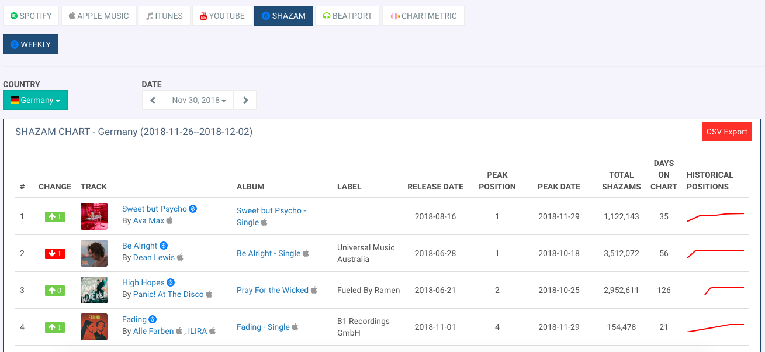
Task: Click Apple icon after Pray For the Wicked
Action: (x=314, y=290)
